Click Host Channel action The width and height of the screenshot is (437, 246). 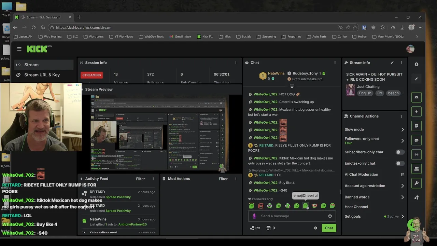click(356, 207)
